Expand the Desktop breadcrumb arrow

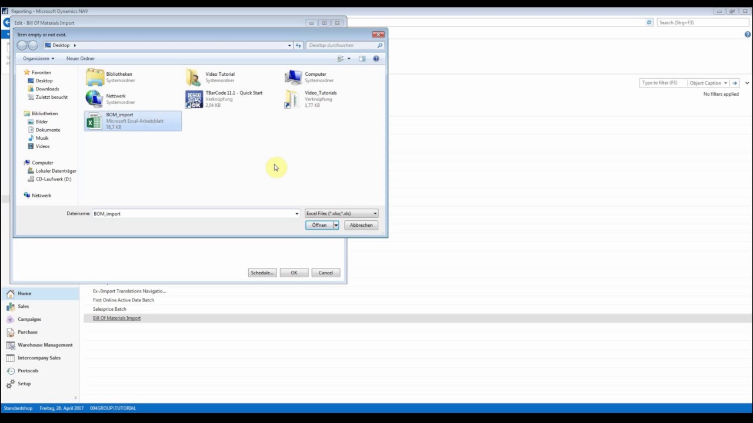coord(75,45)
